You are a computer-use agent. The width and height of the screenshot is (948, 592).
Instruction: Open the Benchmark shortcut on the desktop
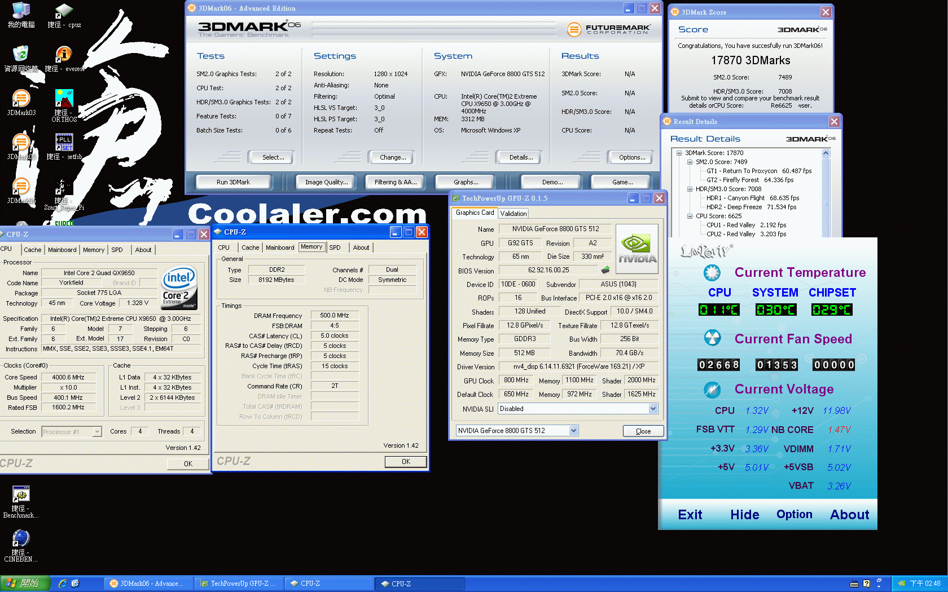tap(21, 502)
